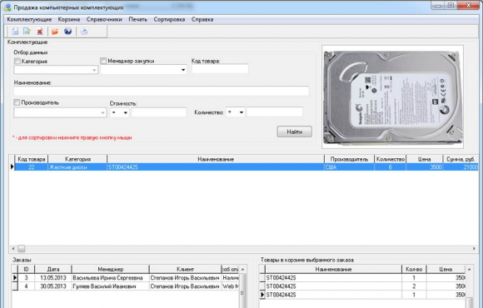483x308 pixels.
Task: Enable the Категория filter checkbox
Action: (17, 61)
